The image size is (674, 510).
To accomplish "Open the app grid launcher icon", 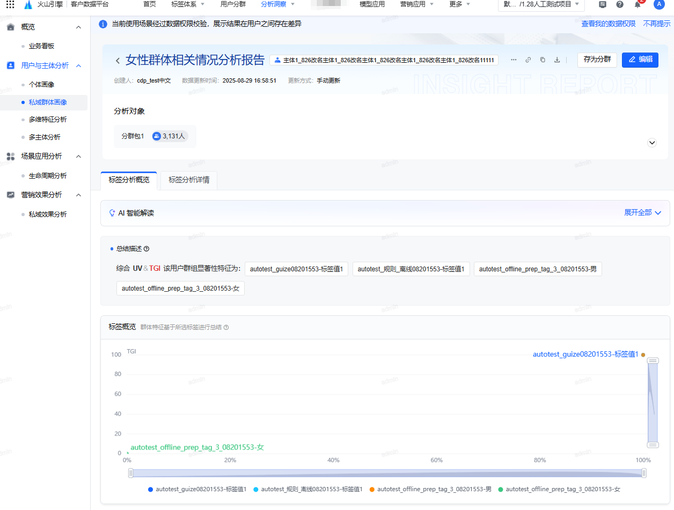I will tap(10, 5).
